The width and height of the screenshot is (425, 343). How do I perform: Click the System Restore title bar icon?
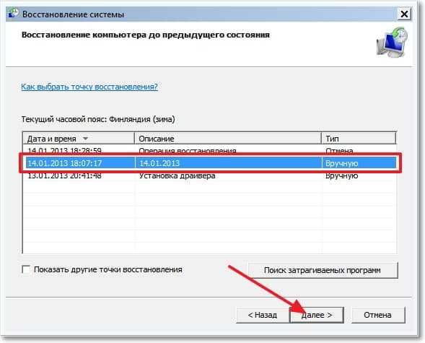point(13,13)
